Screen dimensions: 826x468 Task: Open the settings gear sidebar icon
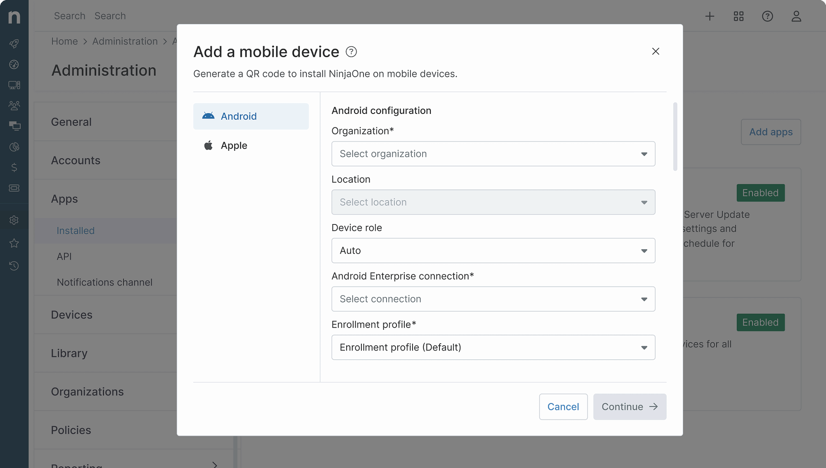(14, 220)
